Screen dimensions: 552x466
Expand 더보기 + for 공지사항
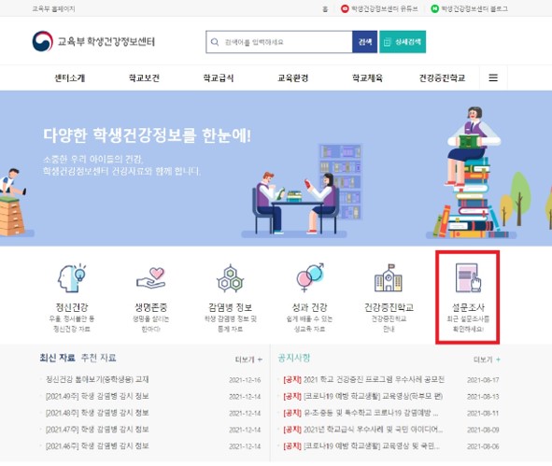487,360
